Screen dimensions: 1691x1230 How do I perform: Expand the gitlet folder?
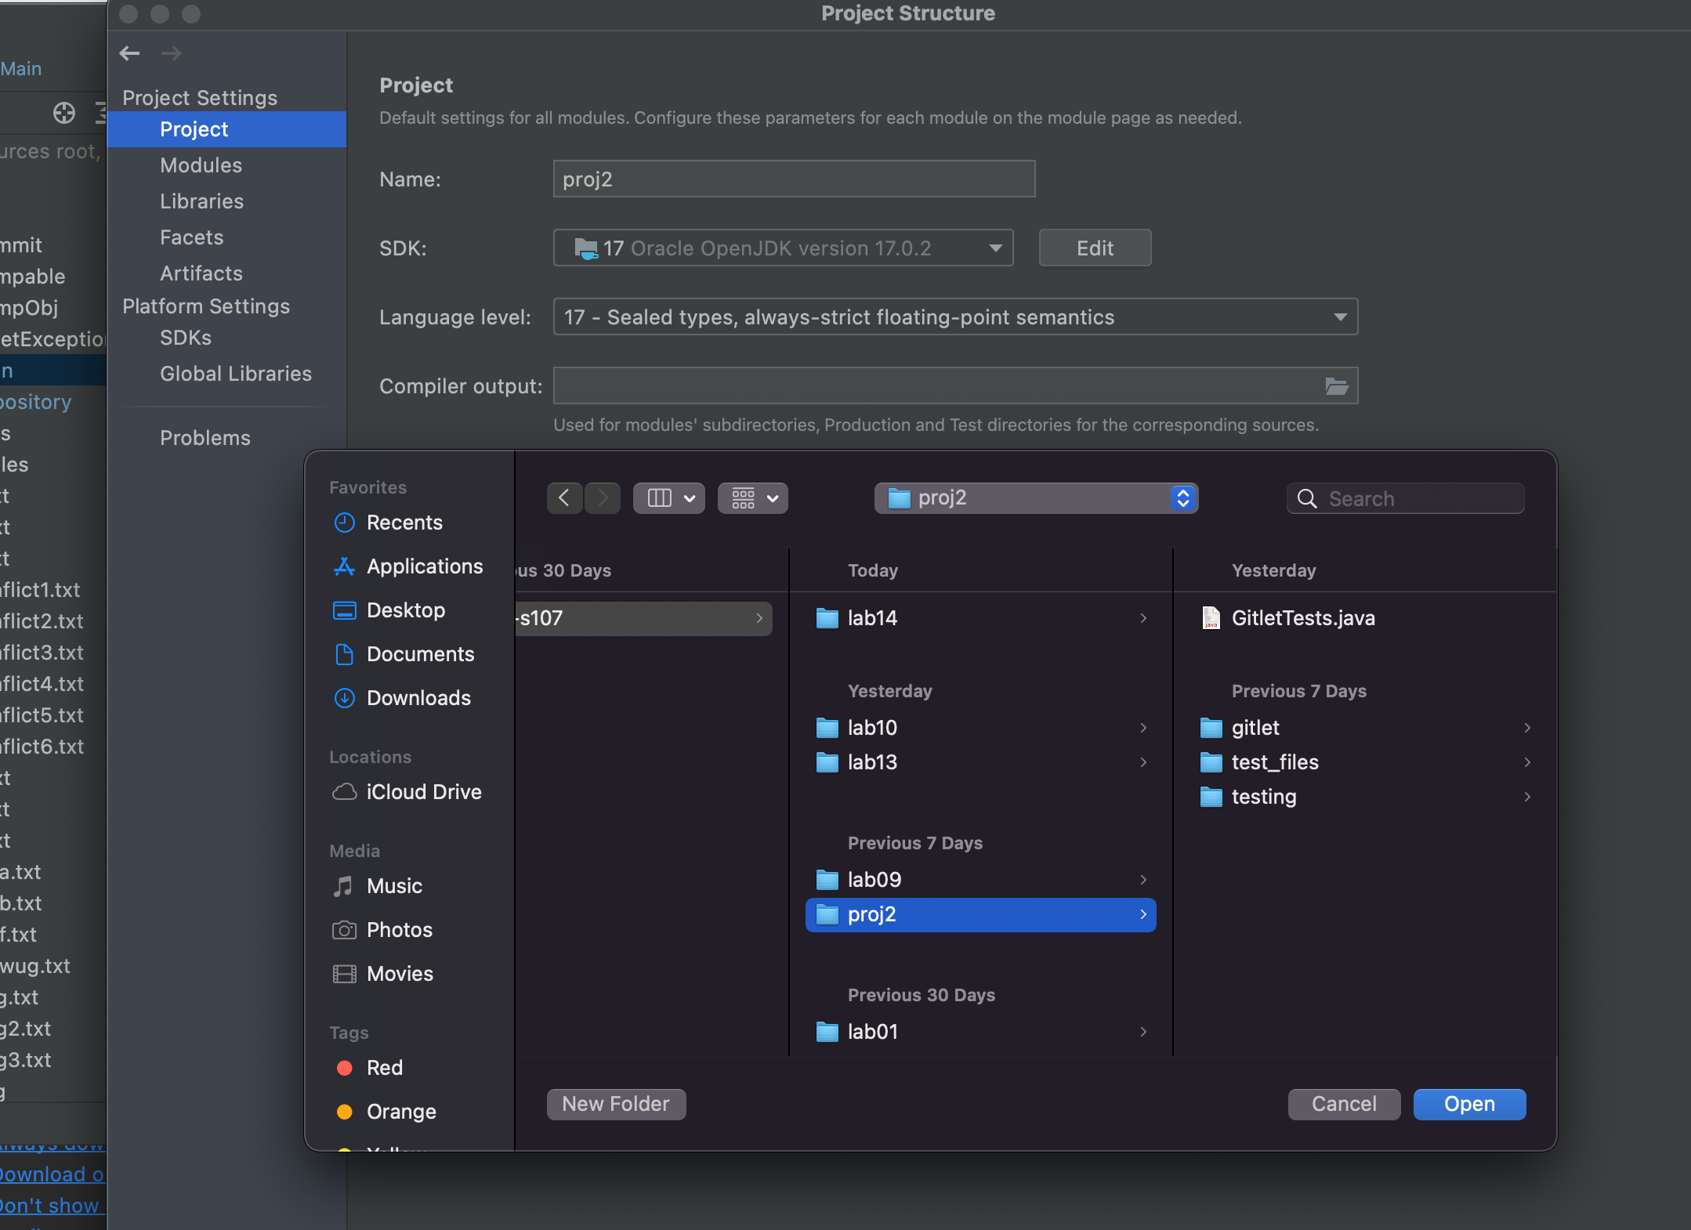1255,728
